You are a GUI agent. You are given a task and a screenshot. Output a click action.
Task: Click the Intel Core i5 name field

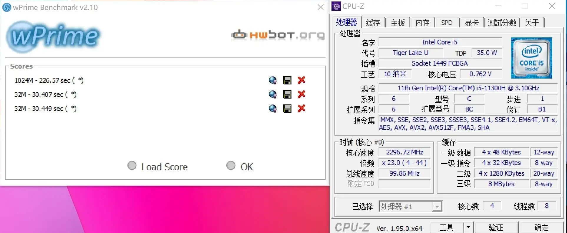[440, 42]
